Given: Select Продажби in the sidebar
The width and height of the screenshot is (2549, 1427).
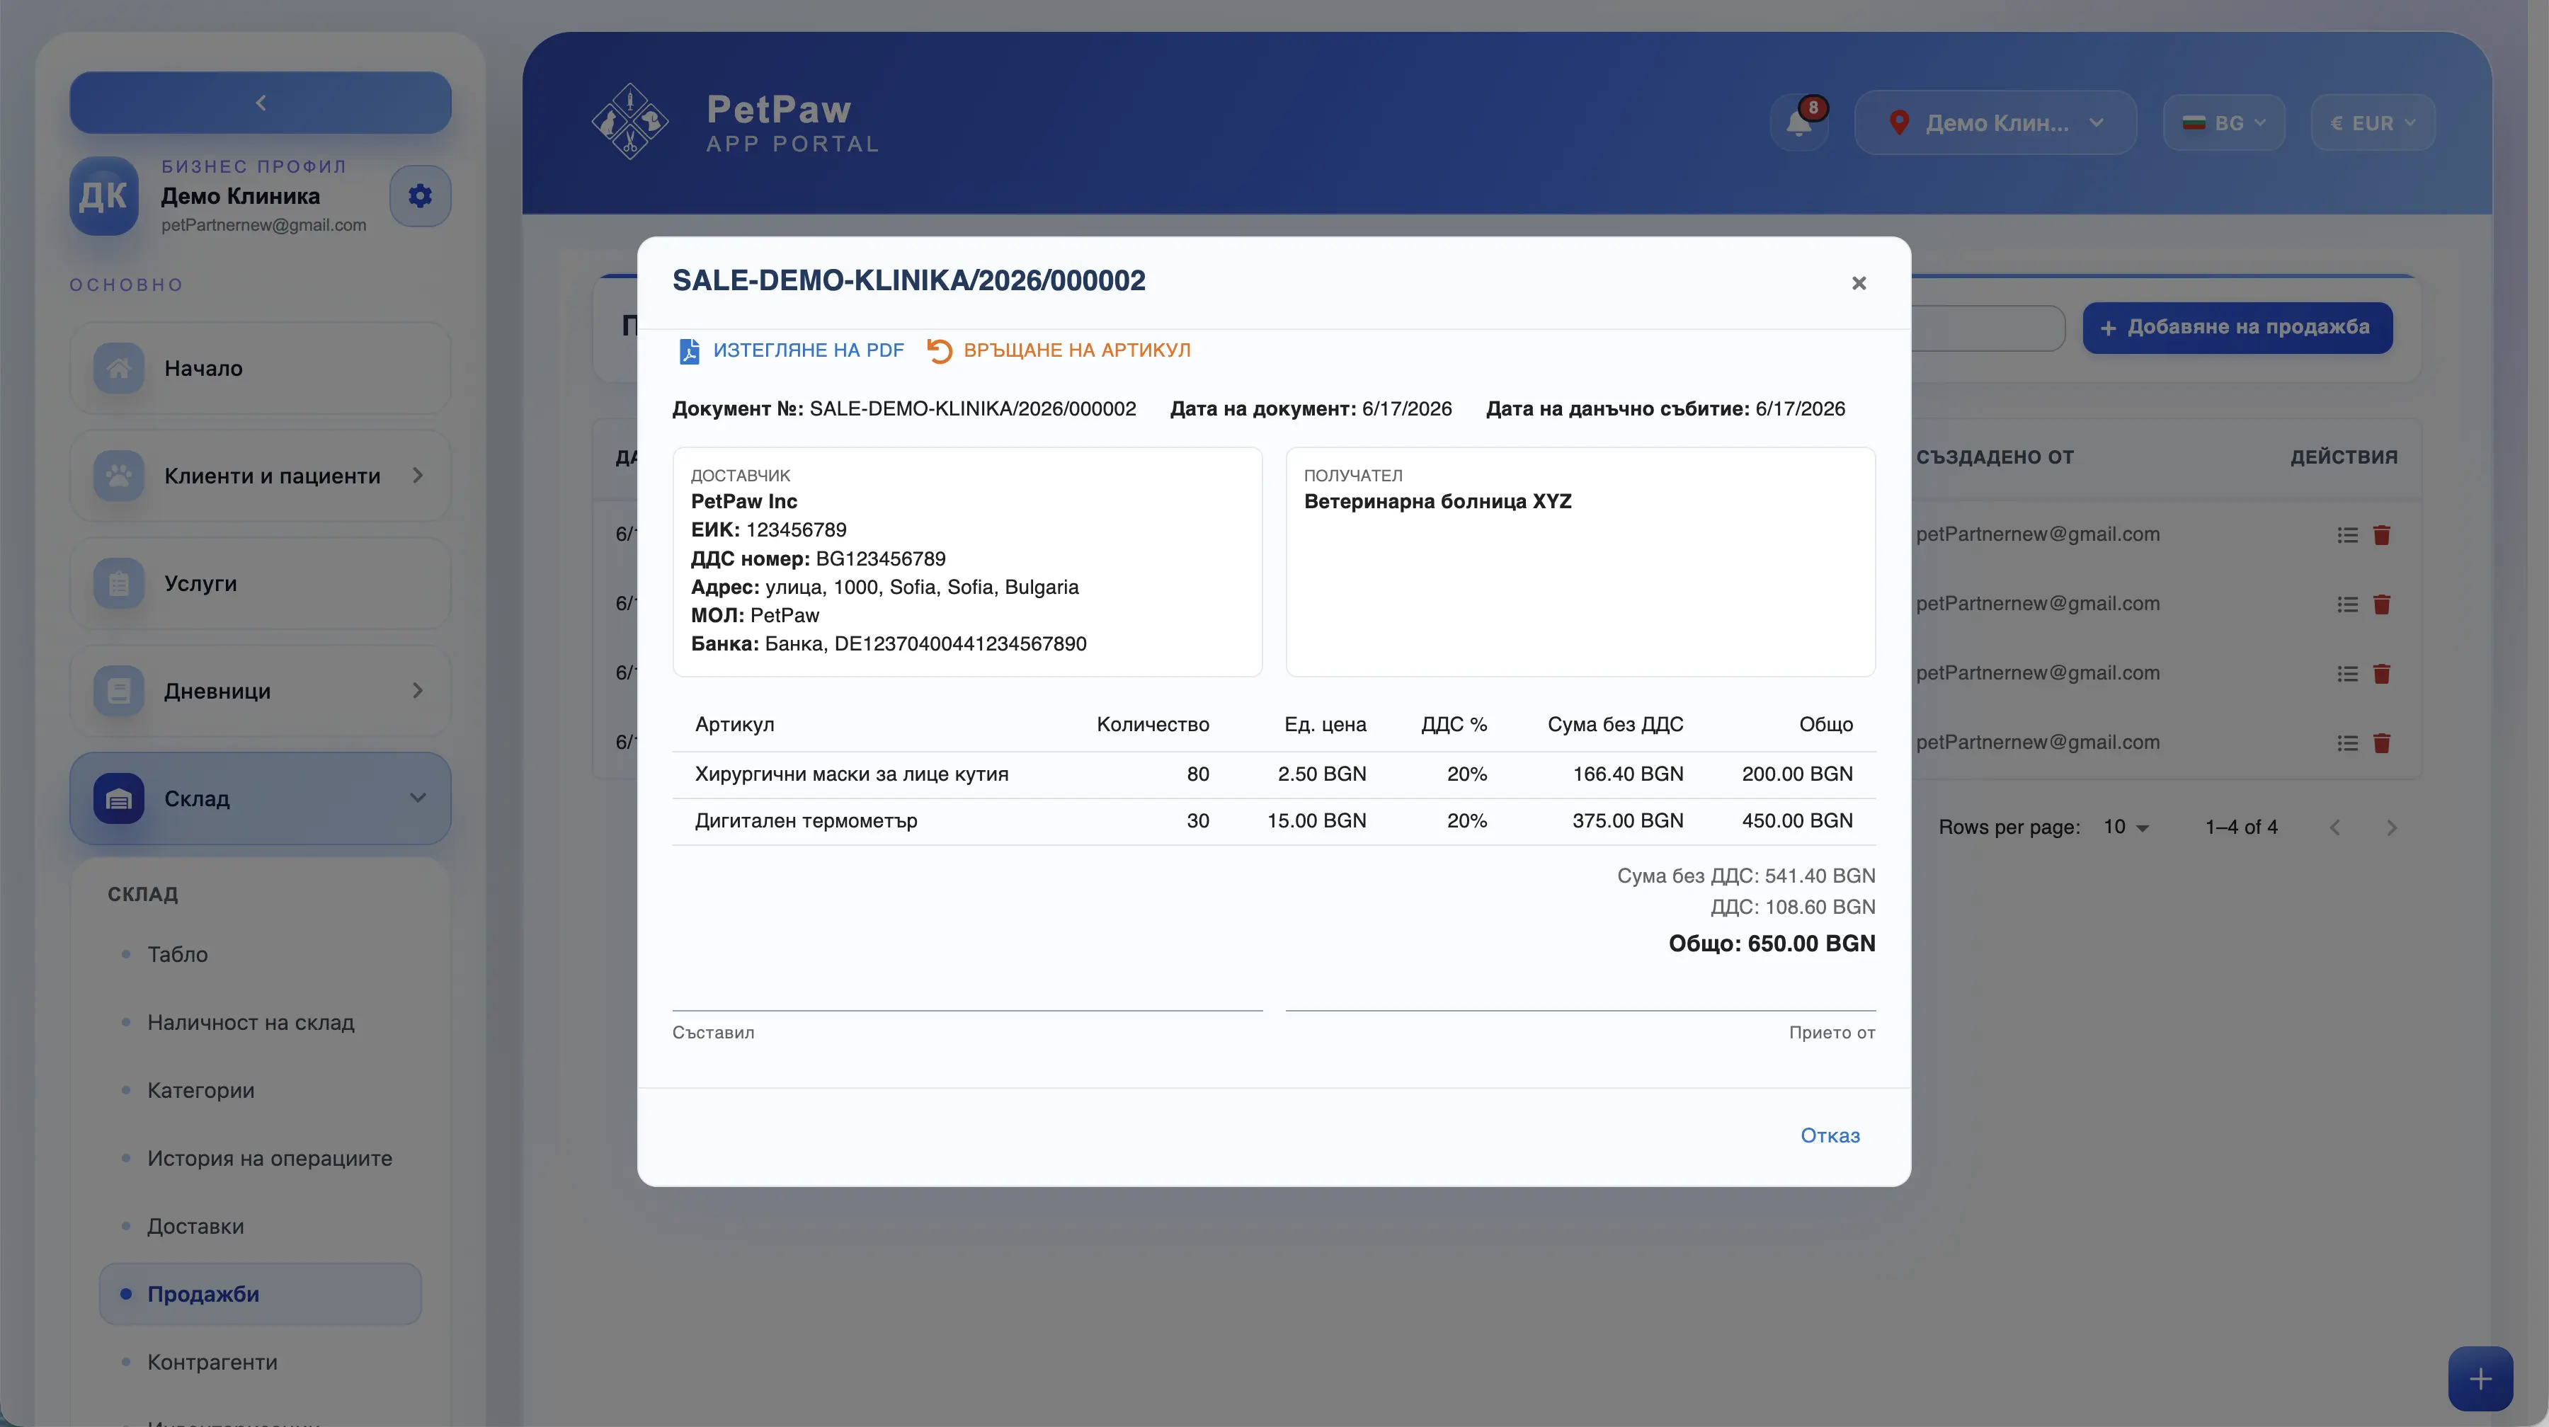Looking at the screenshot, I should click(x=261, y=1293).
